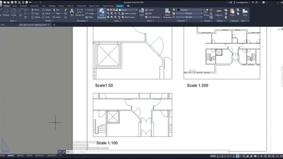Switch to the details layout tab
This screenshot has height=159, width=283.
tap(29, 155)
